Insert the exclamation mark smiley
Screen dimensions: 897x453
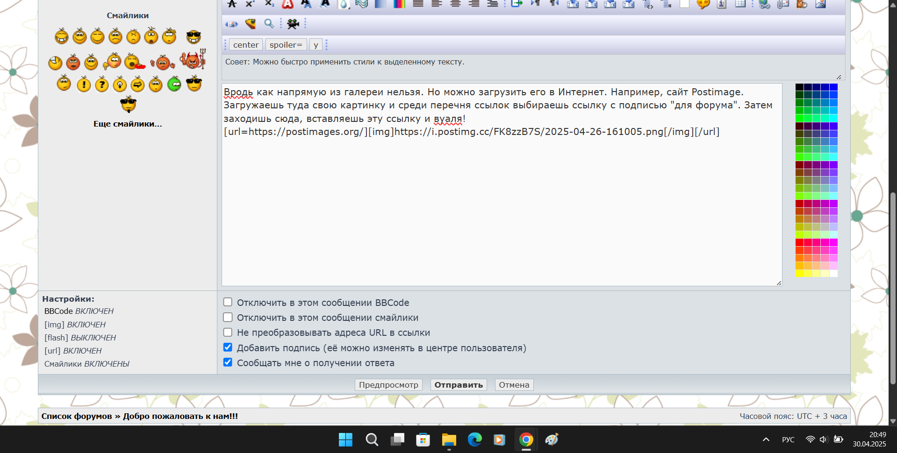coord(84,84)
